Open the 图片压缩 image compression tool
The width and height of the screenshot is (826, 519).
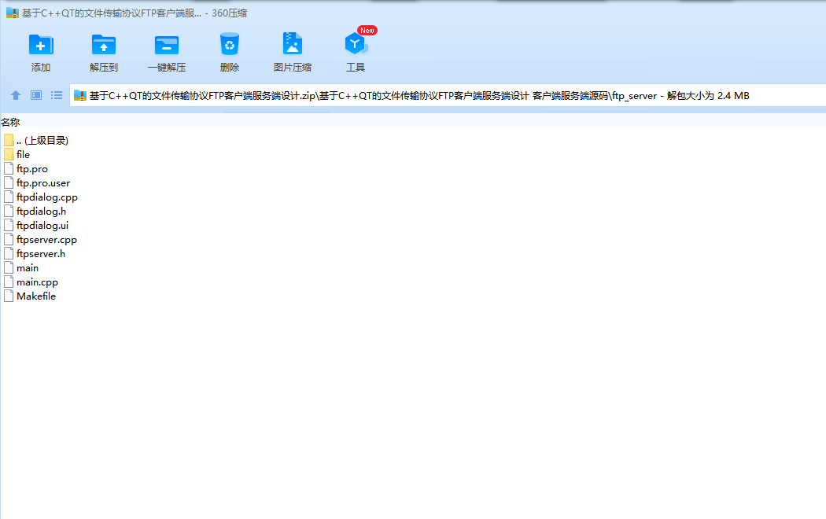pos(293,44)
